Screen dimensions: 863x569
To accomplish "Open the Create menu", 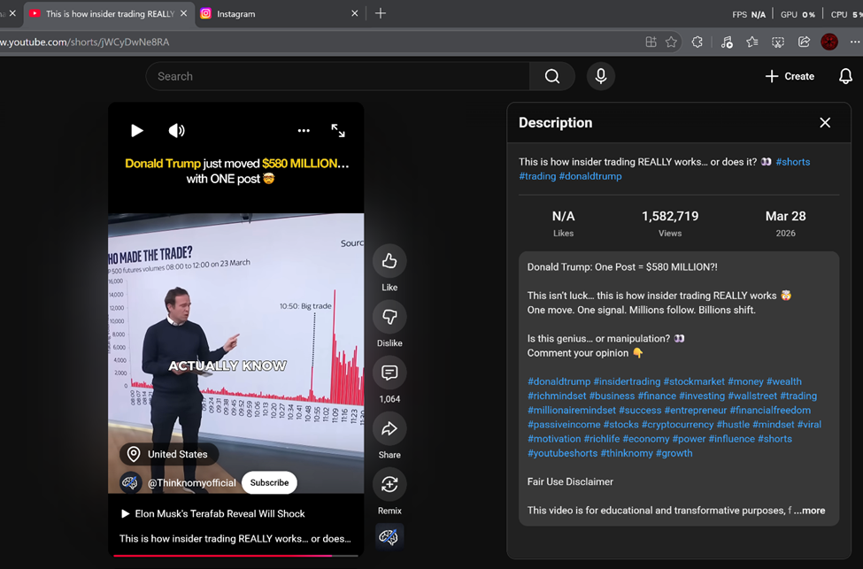I will click(790, 76).
